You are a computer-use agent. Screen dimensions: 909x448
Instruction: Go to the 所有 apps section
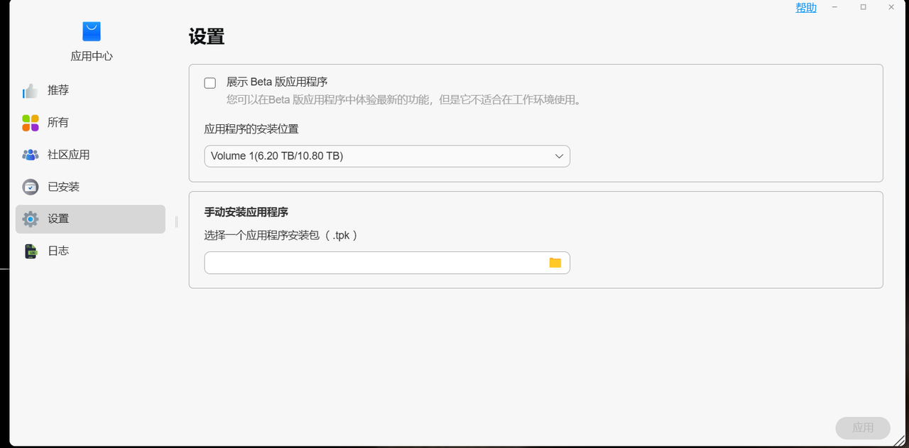pos(90,123)
